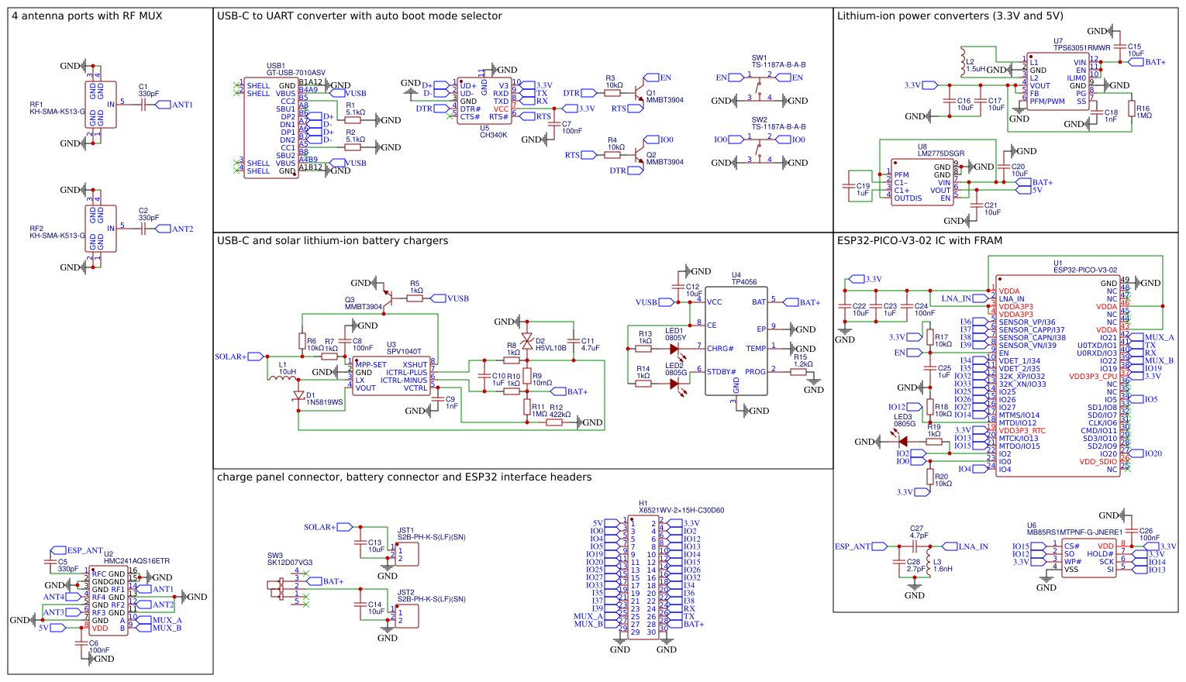Click the 'ESP32-PICO-V3-02 IC with FRAM' title
Image resolution: width=1186 pixels, height=682 pixels.
click(920, 241)
